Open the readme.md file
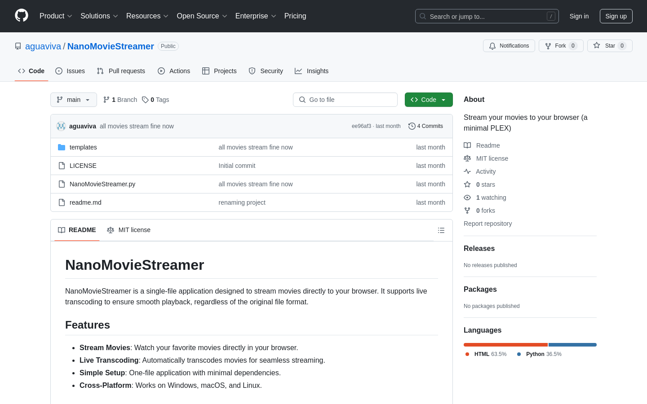Screen dimensions: 647x404 [x=85, y=202]
